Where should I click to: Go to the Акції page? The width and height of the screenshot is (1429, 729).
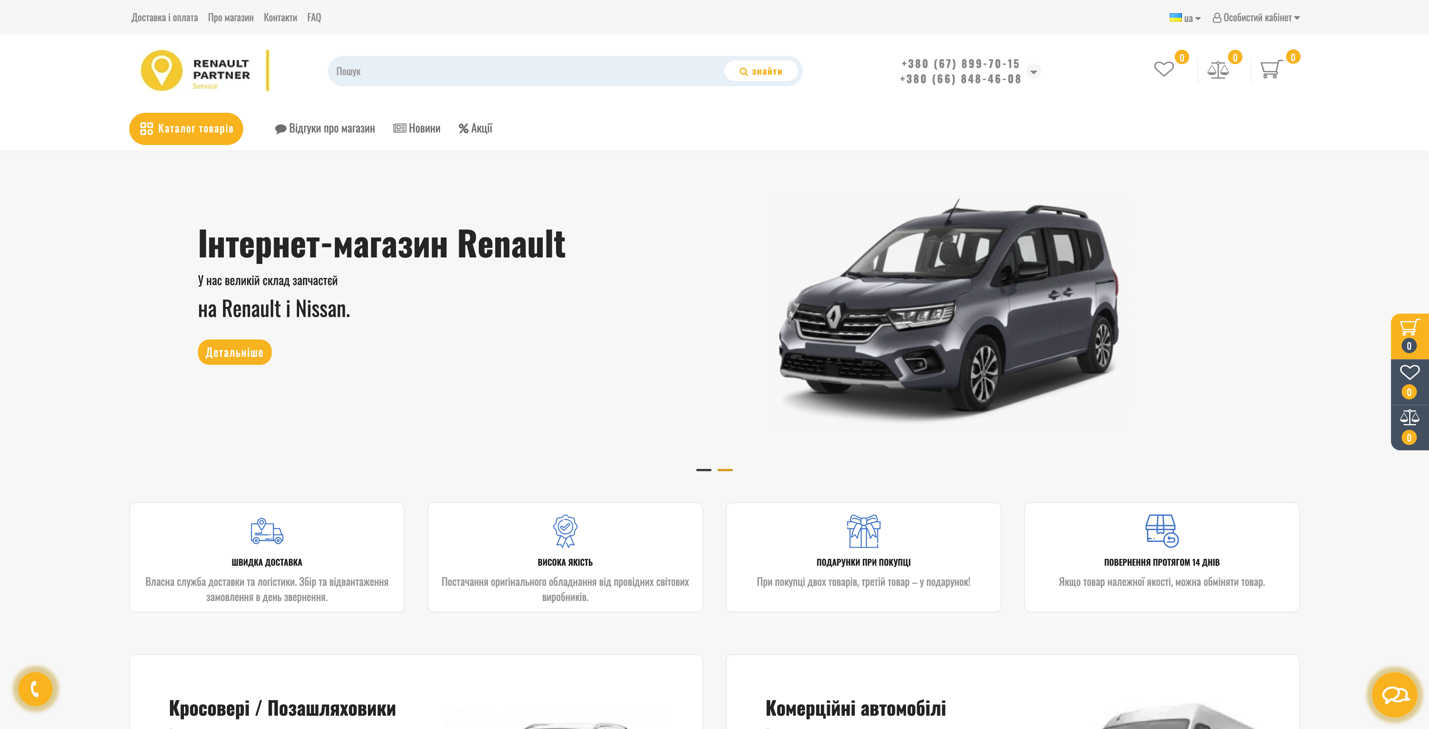pos(475,128)
